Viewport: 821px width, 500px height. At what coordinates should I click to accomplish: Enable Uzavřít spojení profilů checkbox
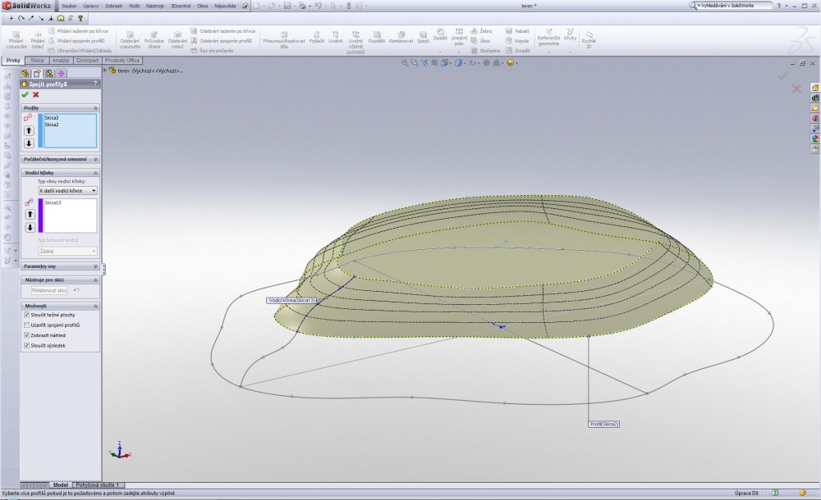(x=27, y=325)
